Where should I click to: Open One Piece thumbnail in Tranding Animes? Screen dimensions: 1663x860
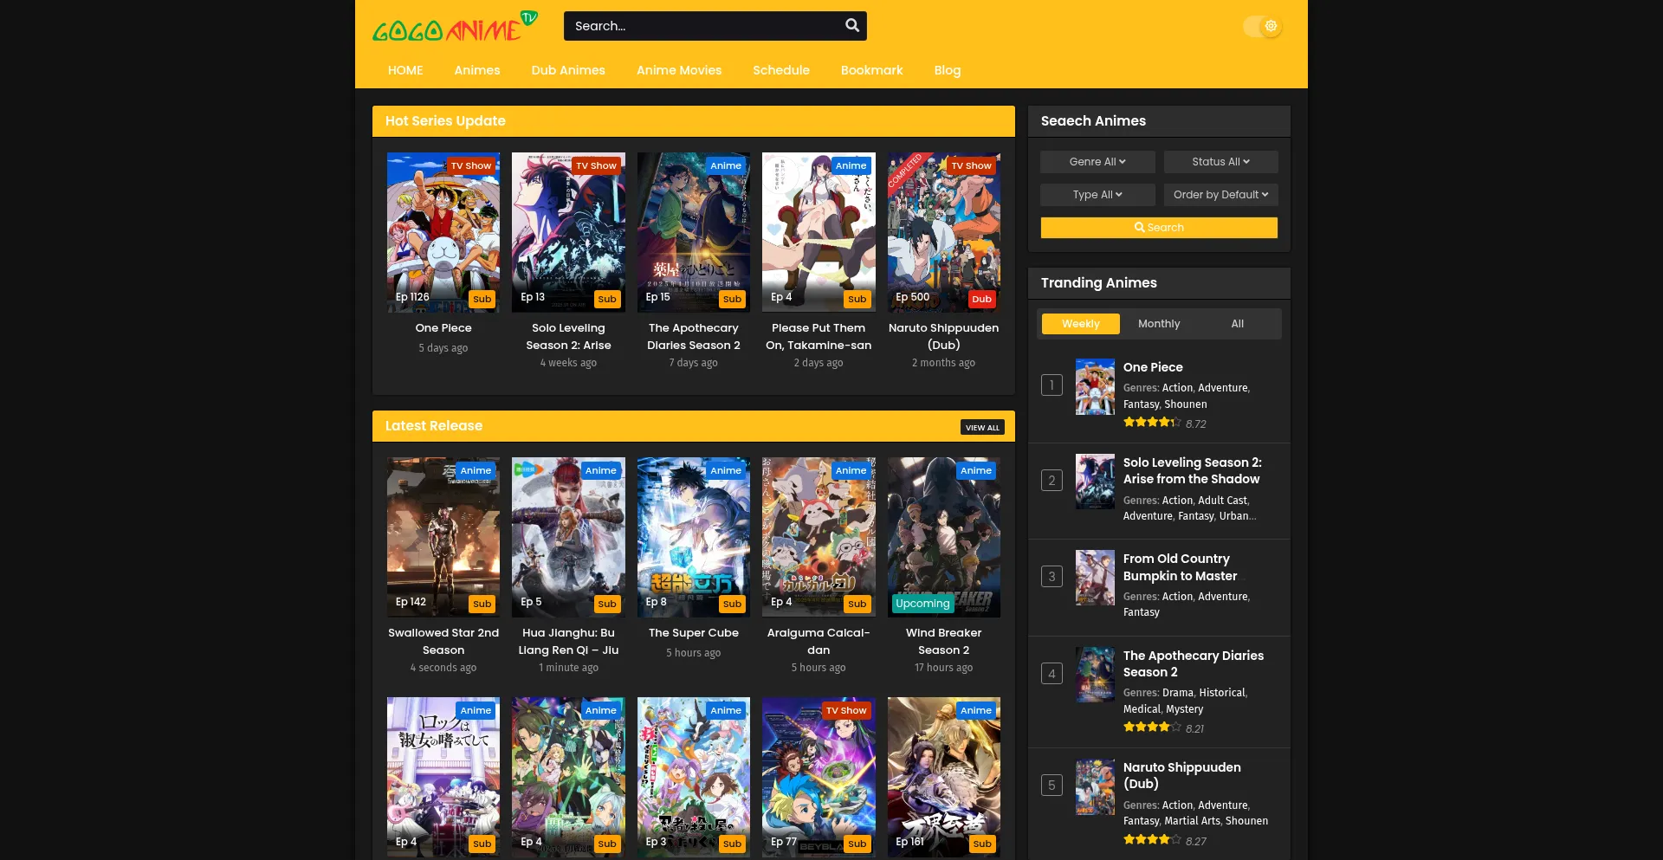(x=1095, y=387)
